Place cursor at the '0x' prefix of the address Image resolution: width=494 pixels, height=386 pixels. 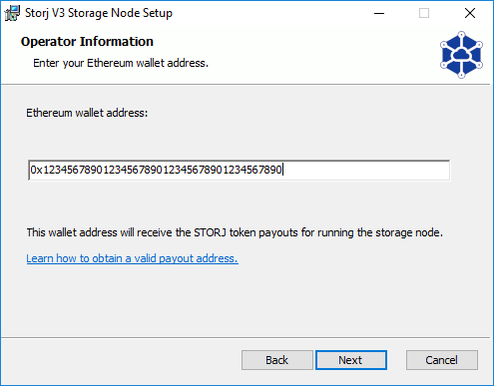pyautogui.click(x=36, y=170)
